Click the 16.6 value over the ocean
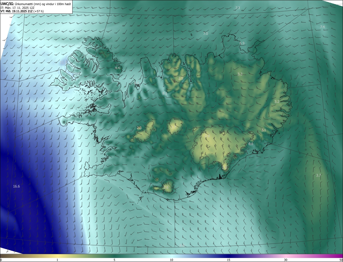The width and height of the screenshot is (343, 262). [x=16, y=186]
